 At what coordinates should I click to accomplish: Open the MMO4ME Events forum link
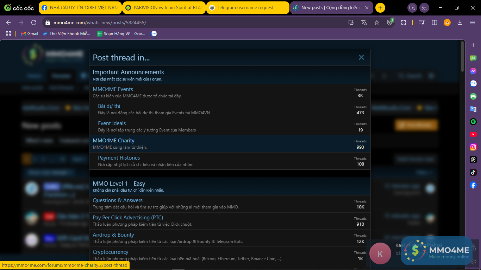pyautogui.click(x=113, y=89)
